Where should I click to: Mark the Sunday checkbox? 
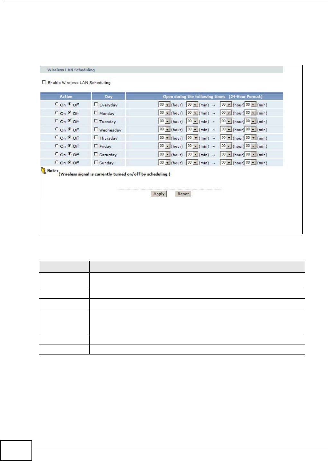tap(96, 163)
